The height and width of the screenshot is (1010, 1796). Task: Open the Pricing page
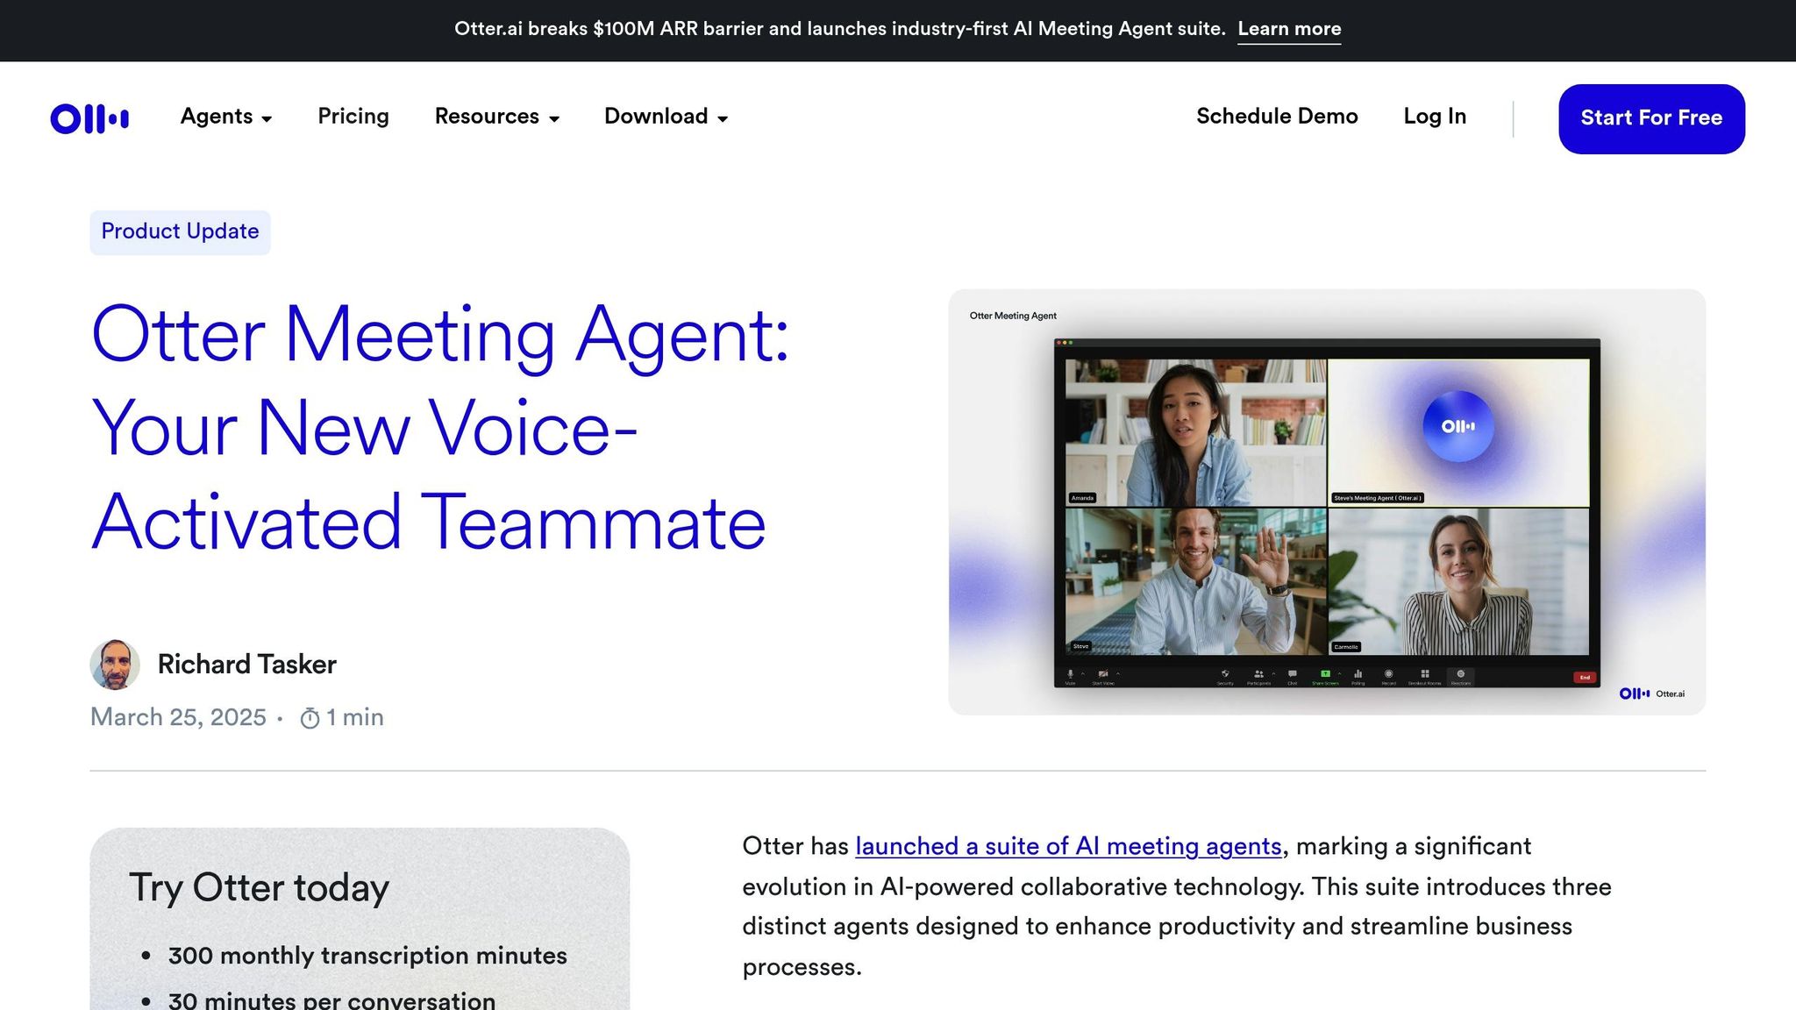(353, 117)
